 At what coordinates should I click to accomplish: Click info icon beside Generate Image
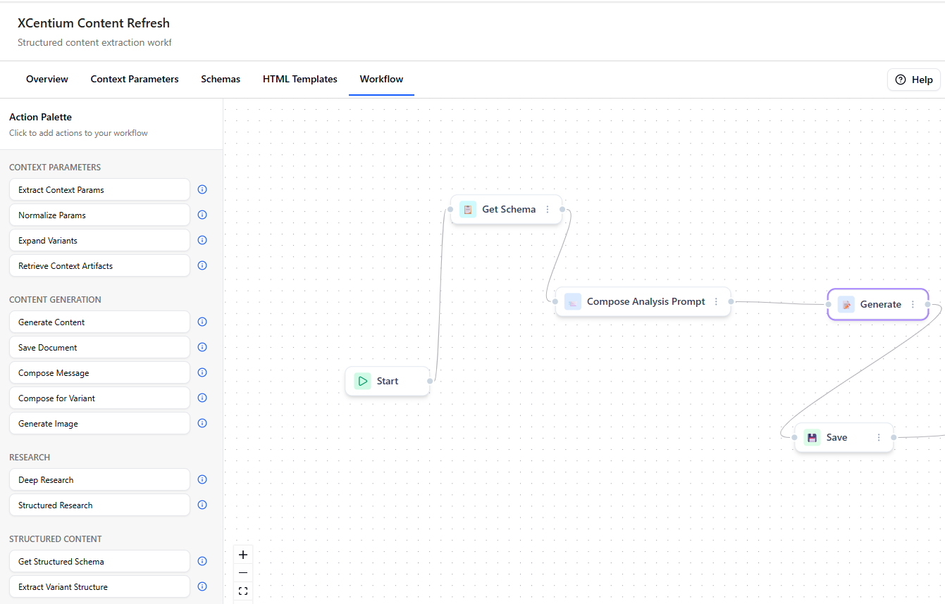pos(202,423)
